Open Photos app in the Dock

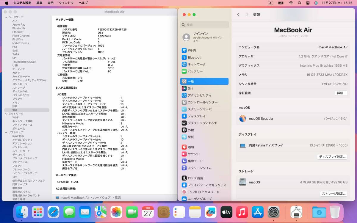[116, 212]
